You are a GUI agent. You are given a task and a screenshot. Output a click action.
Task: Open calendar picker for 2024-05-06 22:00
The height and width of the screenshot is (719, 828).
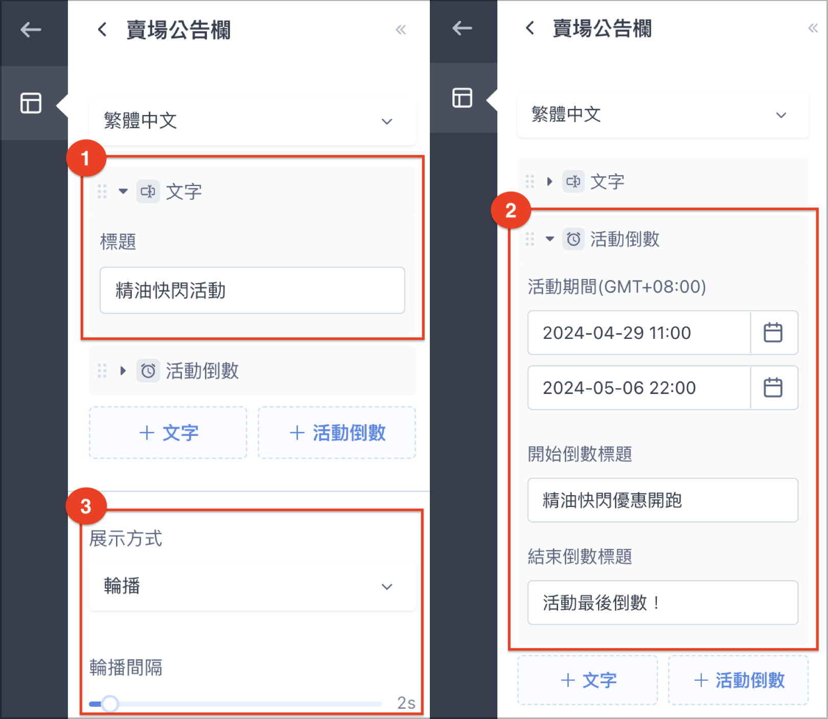pyautogui.click(x=773, y=387)
